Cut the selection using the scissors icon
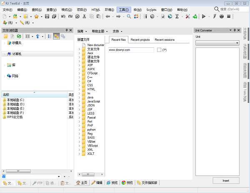 tap(85, 16)
